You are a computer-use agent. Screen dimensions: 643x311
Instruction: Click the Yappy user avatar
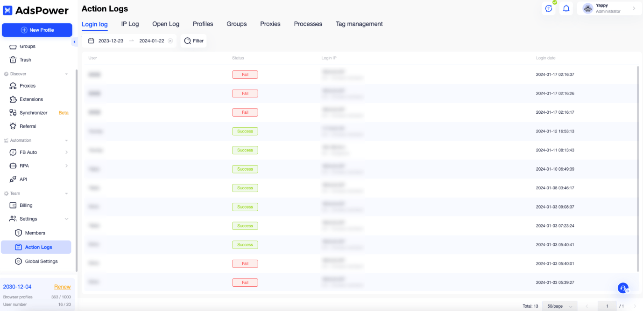(587, 8)
